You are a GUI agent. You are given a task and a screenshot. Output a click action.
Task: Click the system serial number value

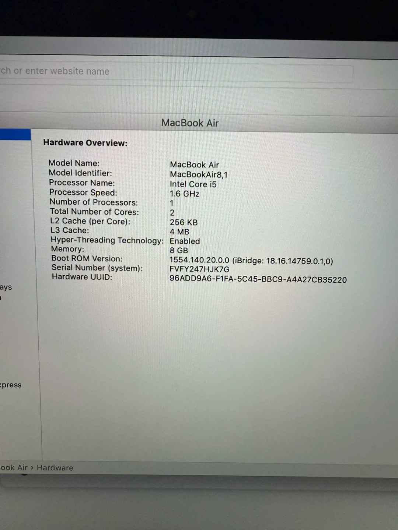coord(199,269)
